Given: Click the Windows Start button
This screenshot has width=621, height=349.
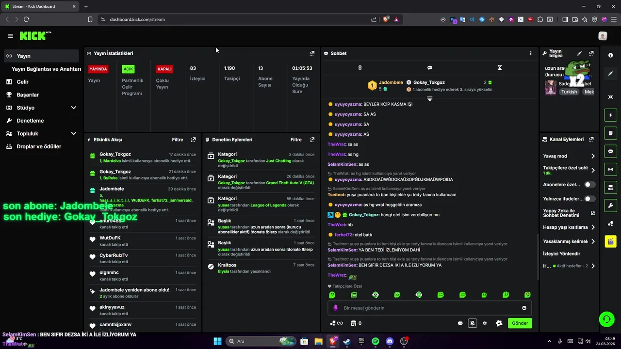Looking at the screenshot, I should click(x=217, y=341).
